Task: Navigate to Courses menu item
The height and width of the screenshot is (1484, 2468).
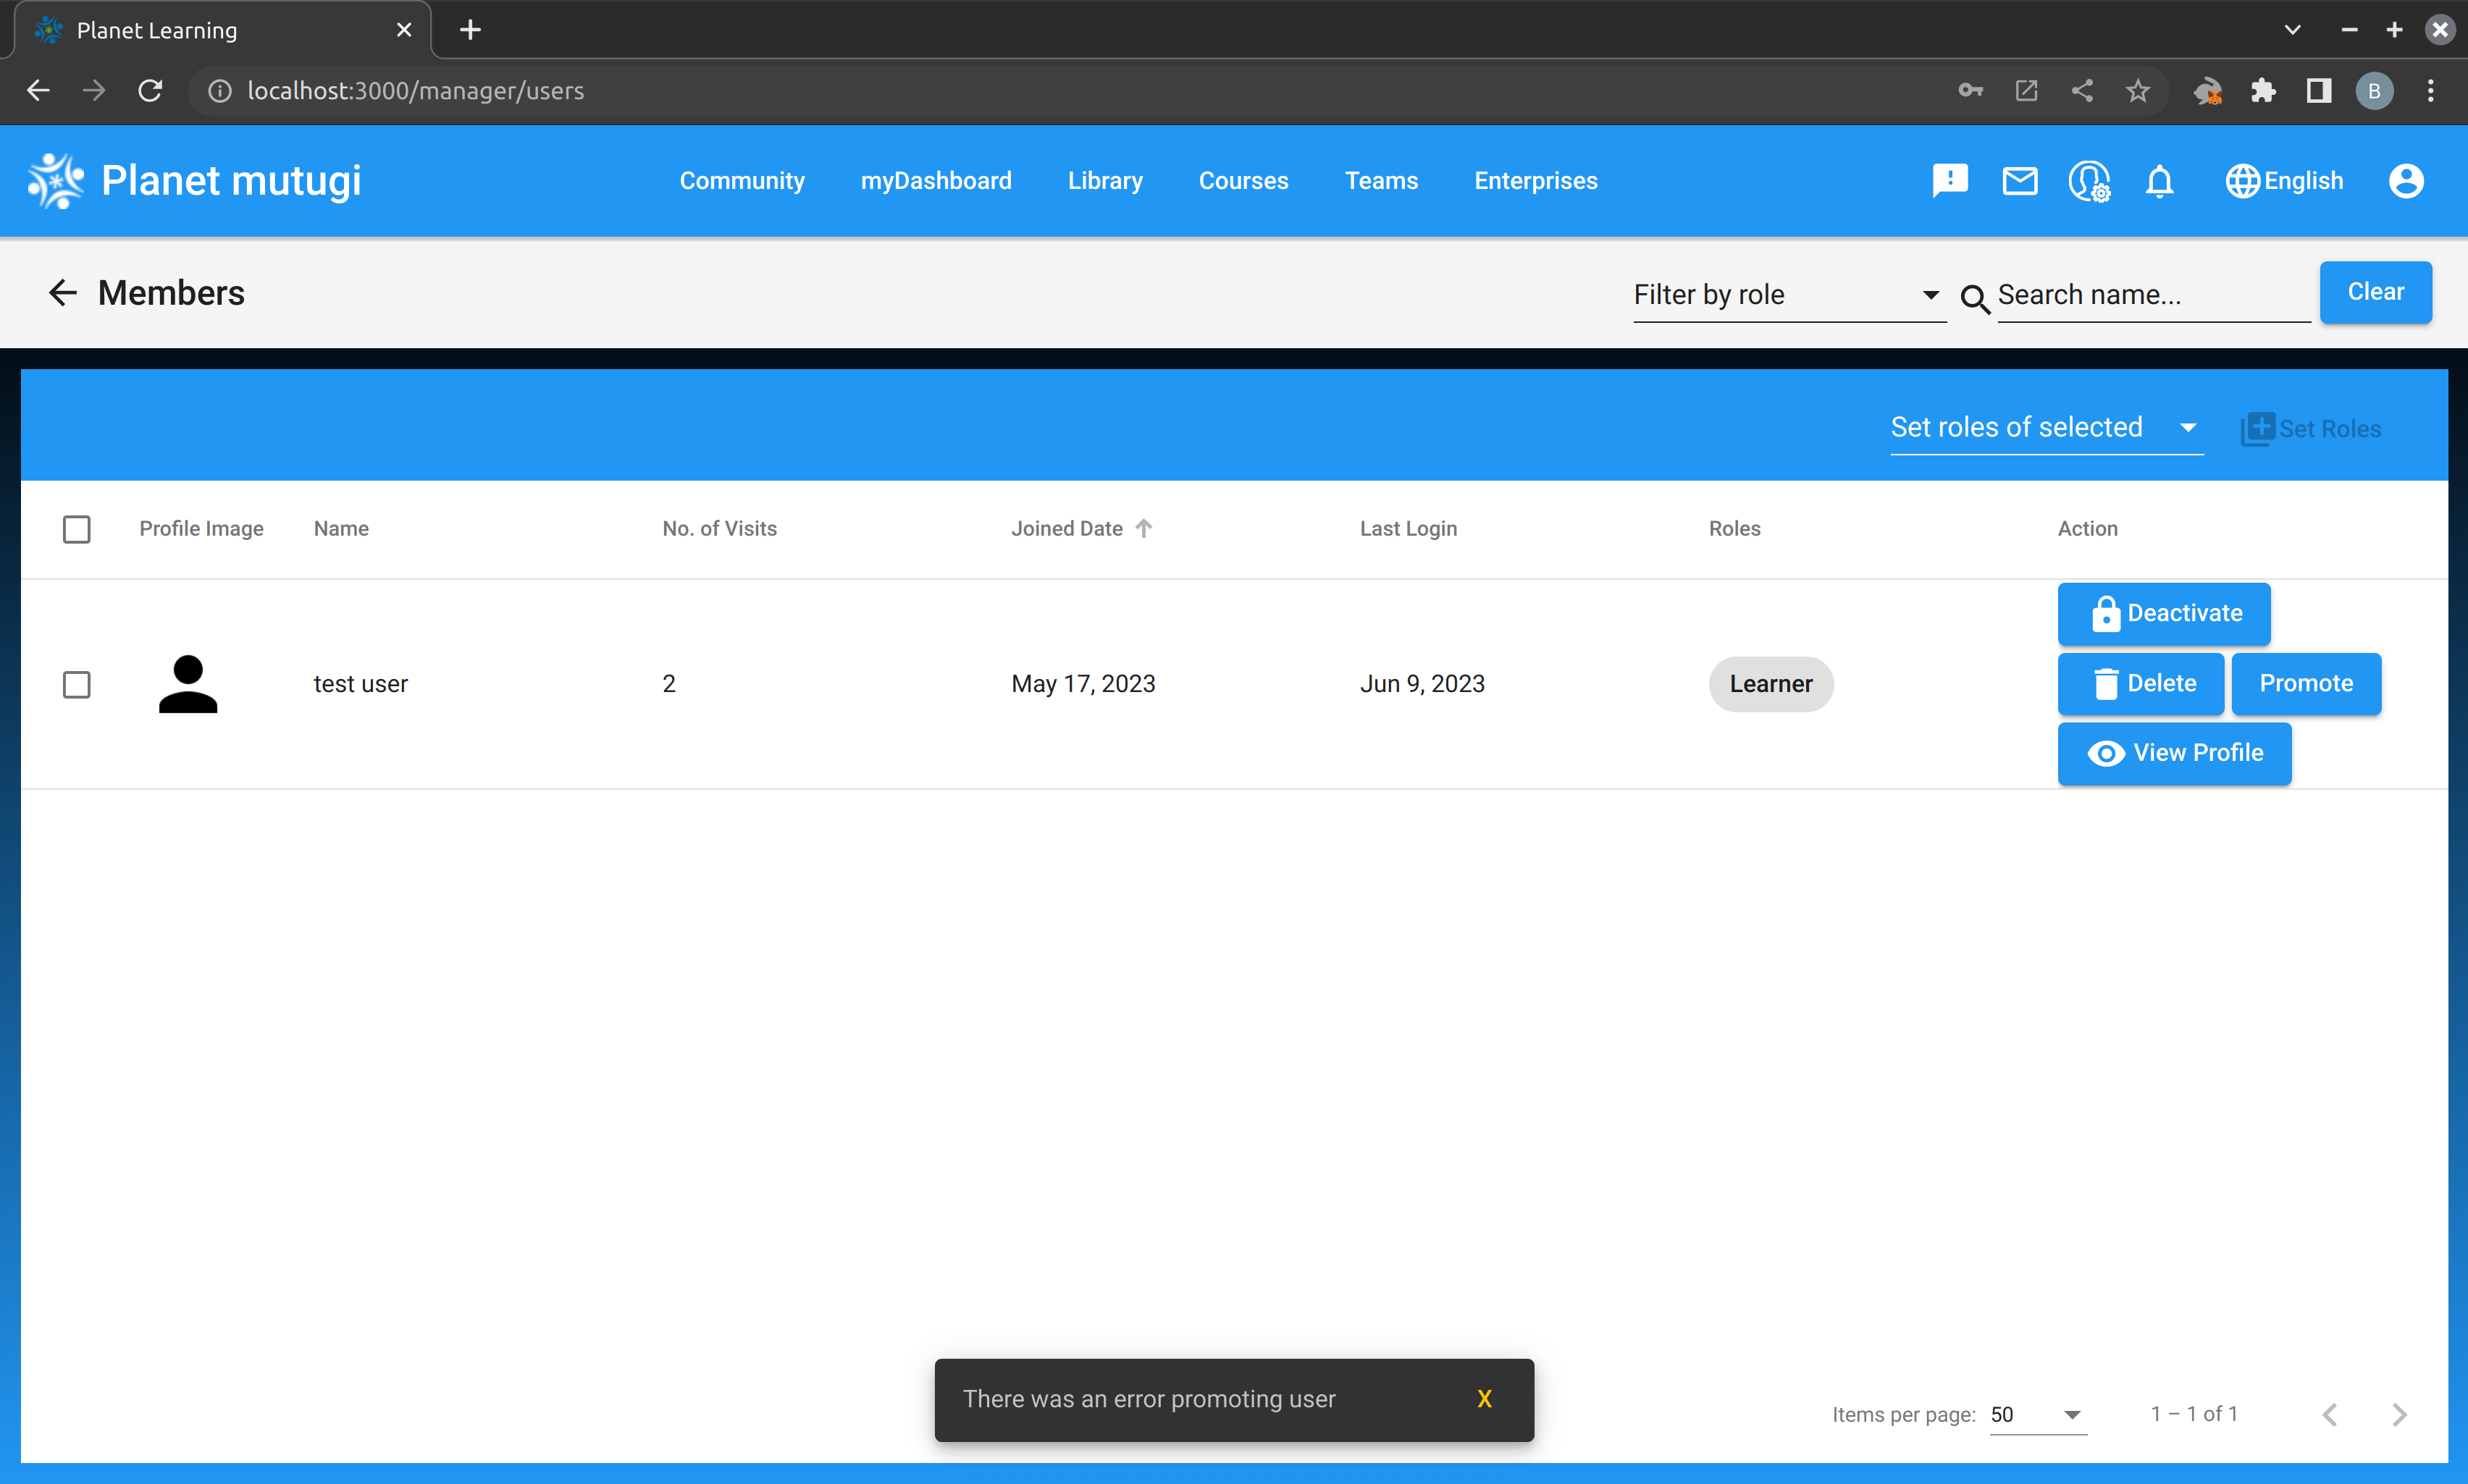Action: tap(1243, 181)
